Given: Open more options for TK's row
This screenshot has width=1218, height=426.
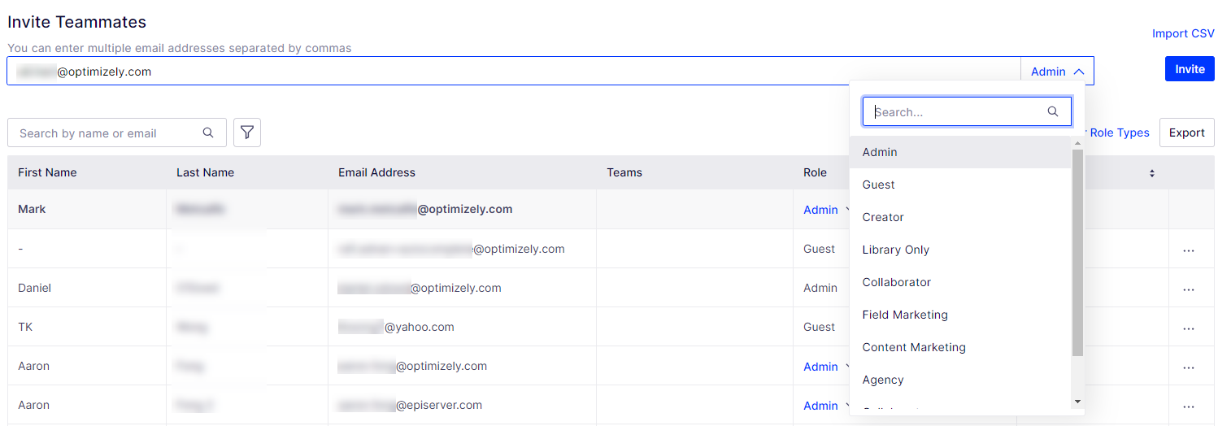Looking at the screenshot, I should [x=1189, y=328].
